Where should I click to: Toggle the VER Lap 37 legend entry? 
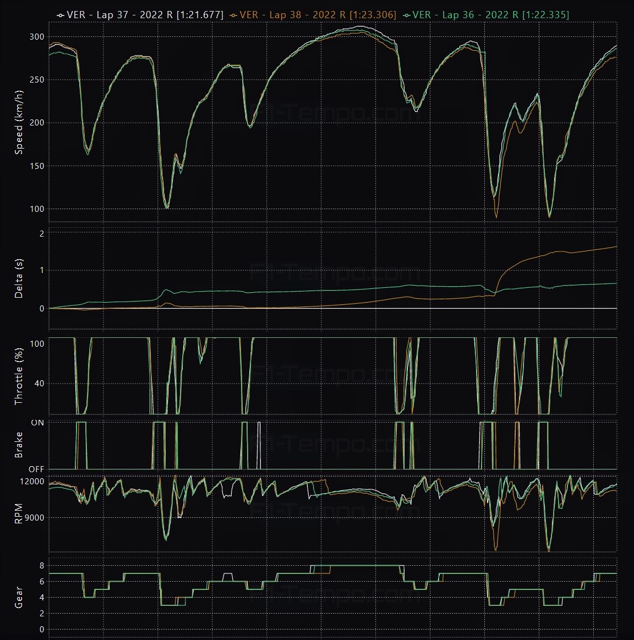pyautogui.click(x=145, y=15)
